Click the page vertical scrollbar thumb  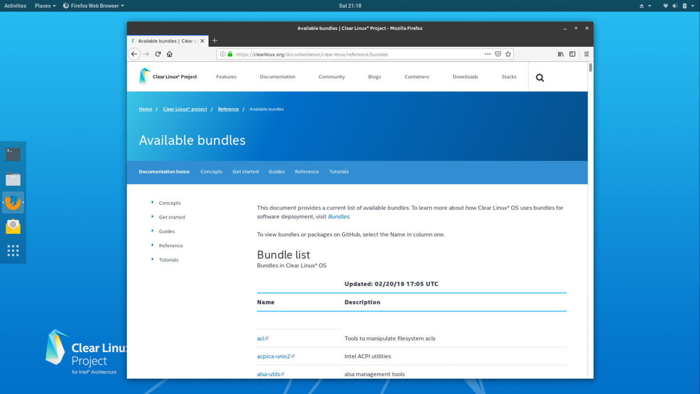591,68
